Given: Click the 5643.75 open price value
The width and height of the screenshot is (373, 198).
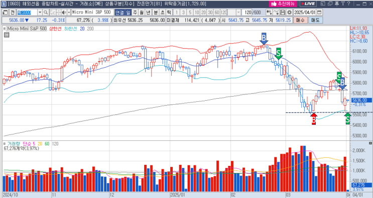Looking at the screenshot, I should click(x=235, y=21).
